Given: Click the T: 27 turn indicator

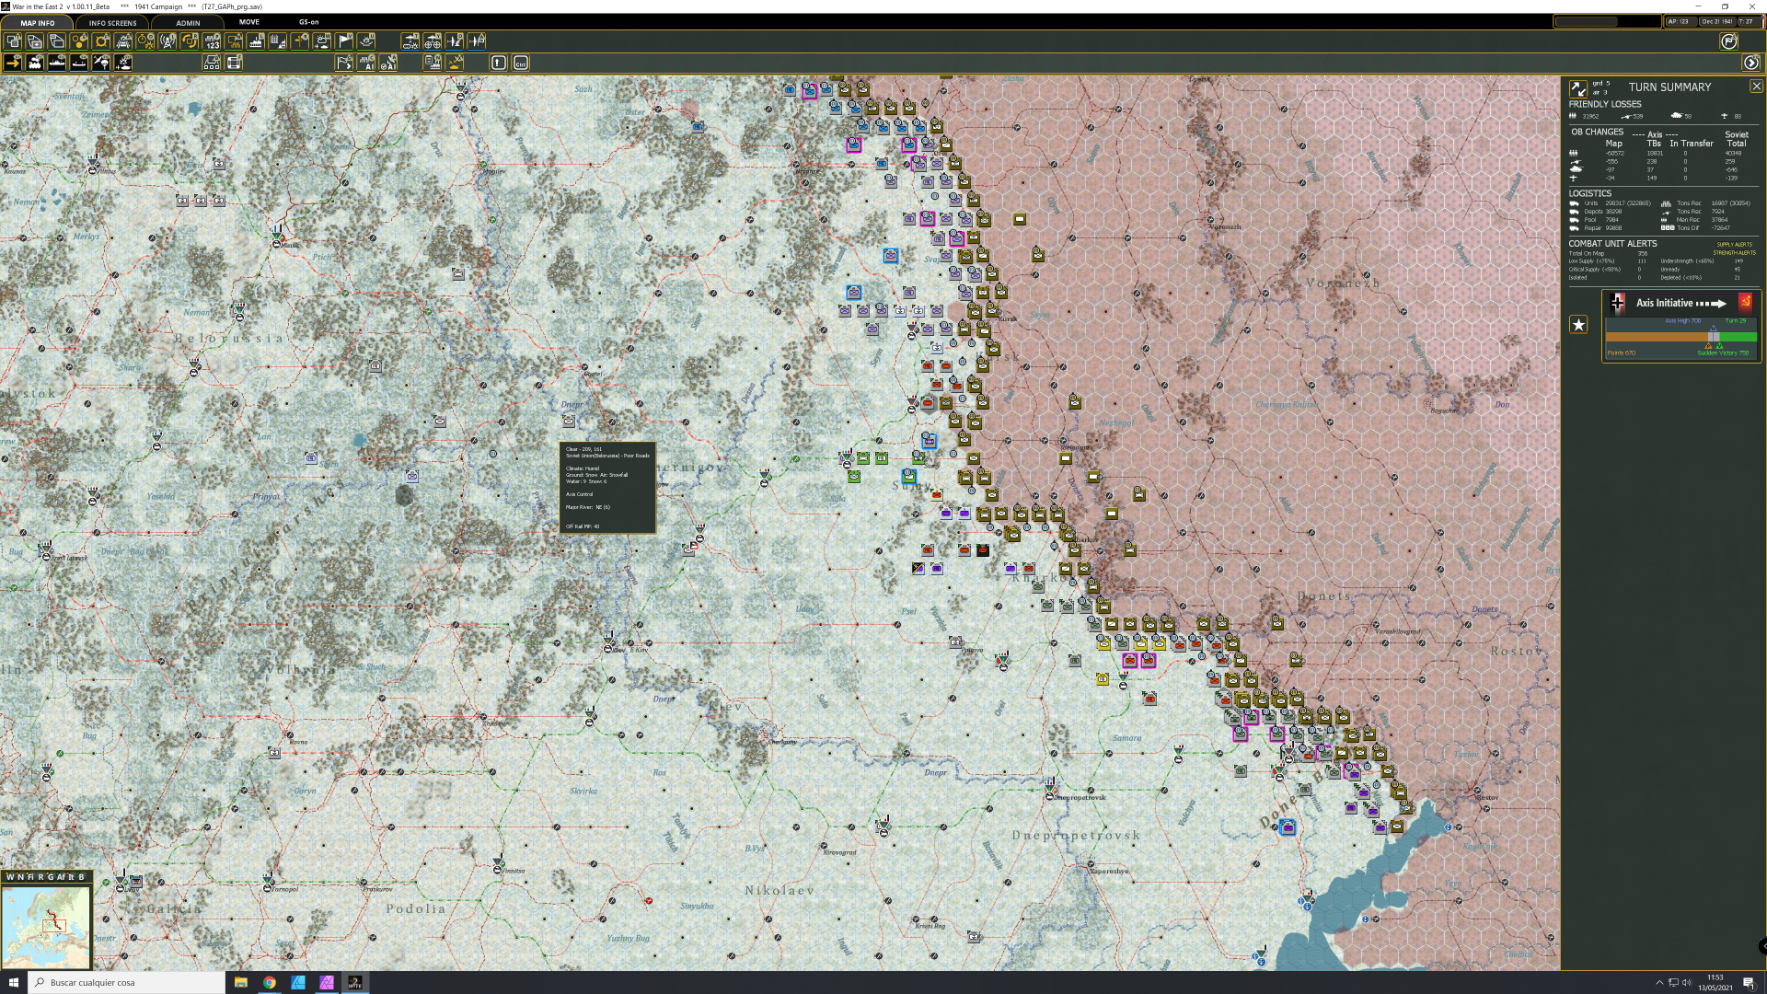Looking at the screenshot, I should point(1746,21).
